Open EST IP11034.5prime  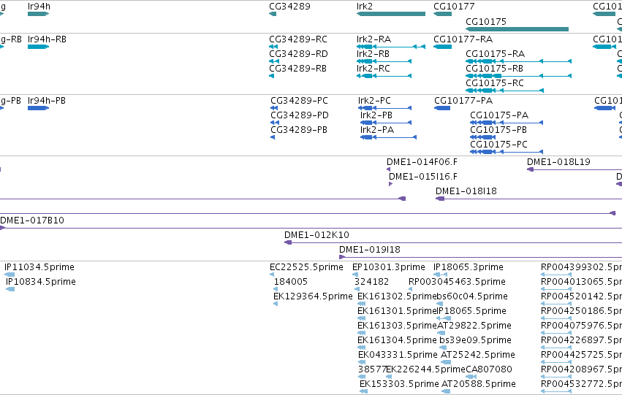pyautogui.click(x=39, y=267)
